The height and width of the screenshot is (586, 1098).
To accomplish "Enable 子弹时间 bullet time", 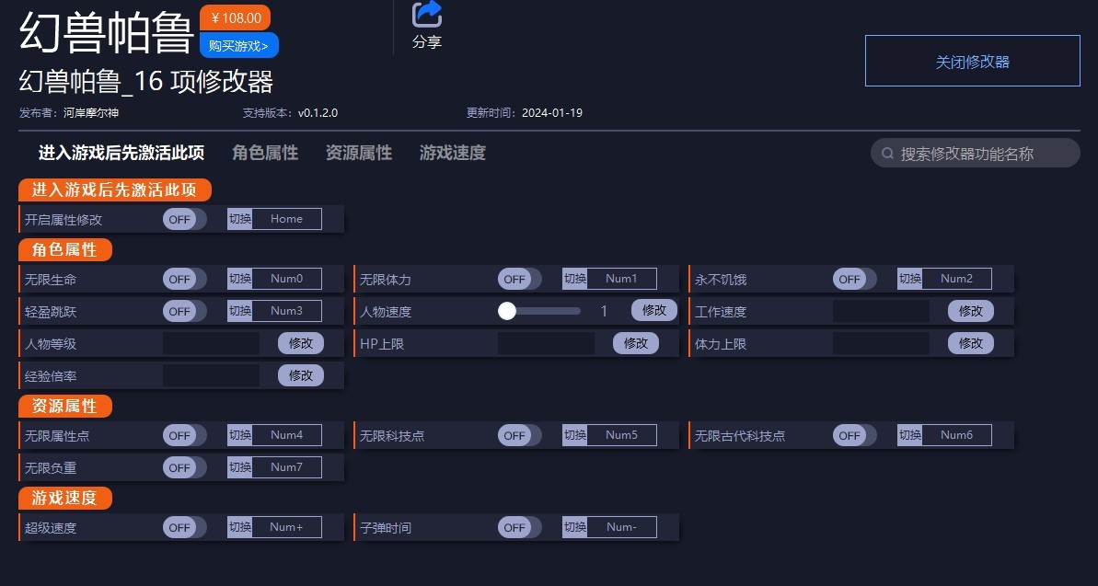I will point(518,527).
